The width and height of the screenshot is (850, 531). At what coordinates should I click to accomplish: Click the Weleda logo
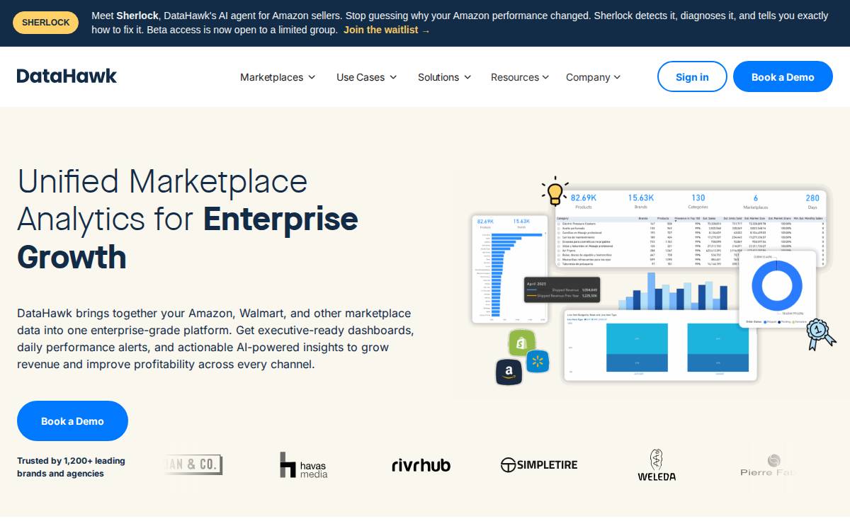(x=657, y=465)
